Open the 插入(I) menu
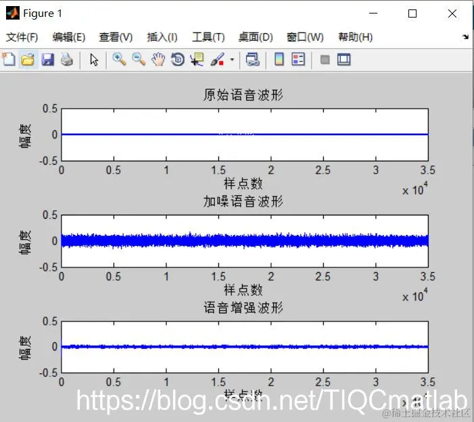 pos(162,37)
